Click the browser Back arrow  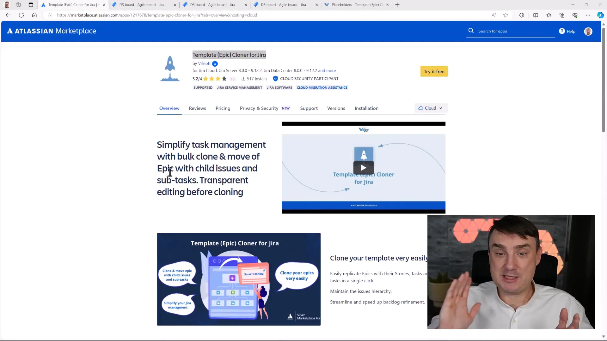tap(8, 15)
